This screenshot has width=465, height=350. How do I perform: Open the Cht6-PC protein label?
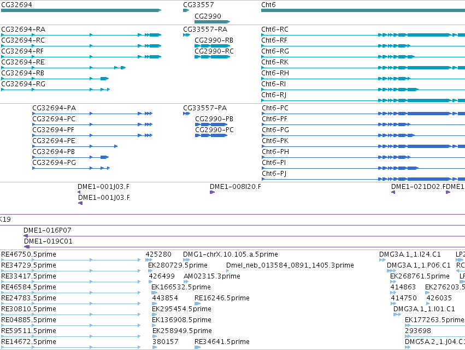coord(275,108)
